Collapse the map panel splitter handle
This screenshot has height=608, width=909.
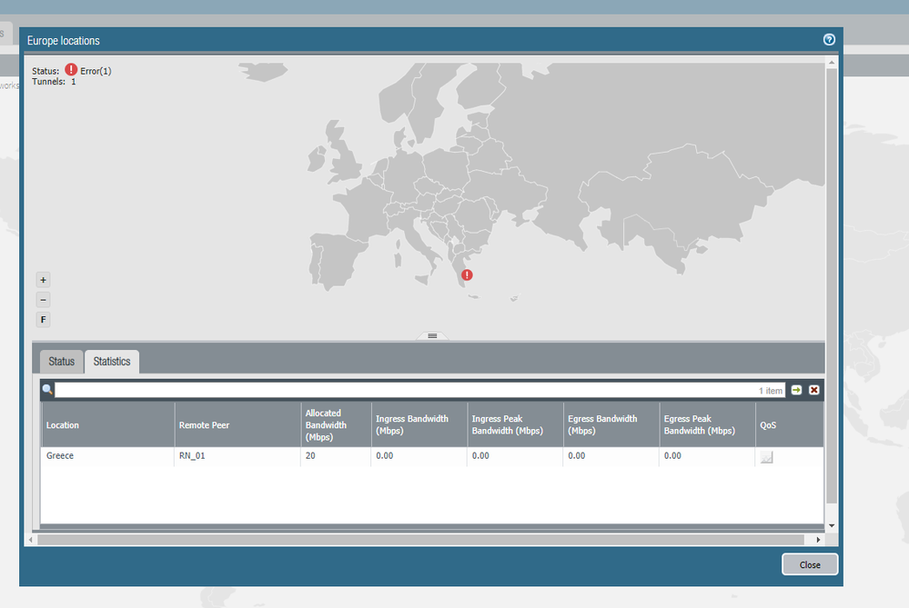432,336
